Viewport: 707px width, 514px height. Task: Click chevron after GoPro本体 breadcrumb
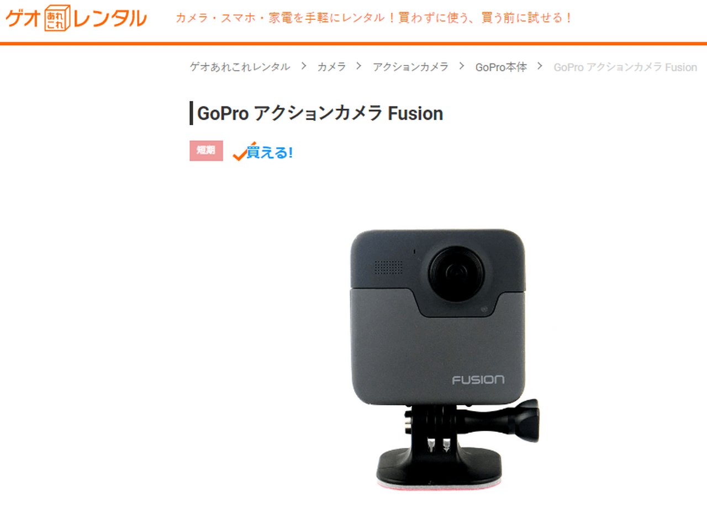[x=540, y=66]
